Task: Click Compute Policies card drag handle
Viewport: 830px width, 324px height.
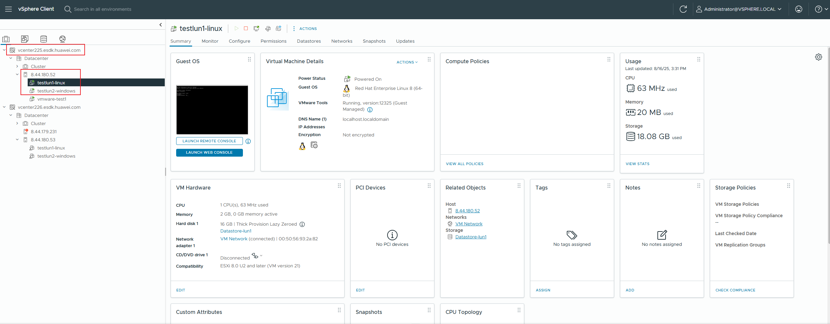Action: [609, 59]
